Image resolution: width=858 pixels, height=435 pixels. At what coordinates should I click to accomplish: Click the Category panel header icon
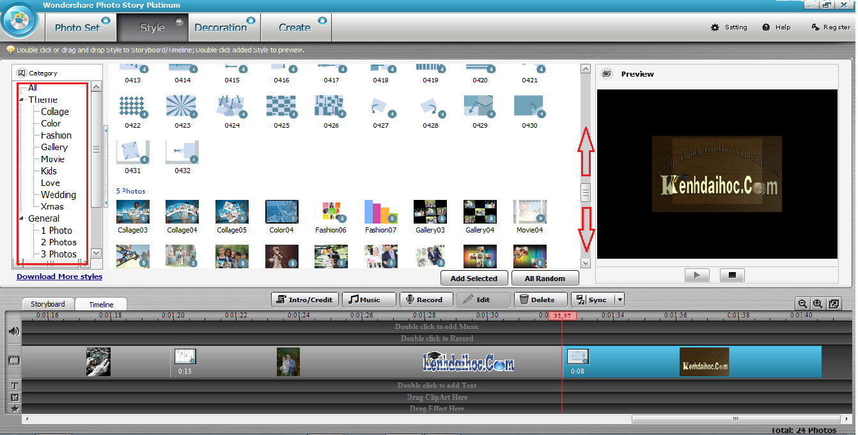(x=22, y=73)
